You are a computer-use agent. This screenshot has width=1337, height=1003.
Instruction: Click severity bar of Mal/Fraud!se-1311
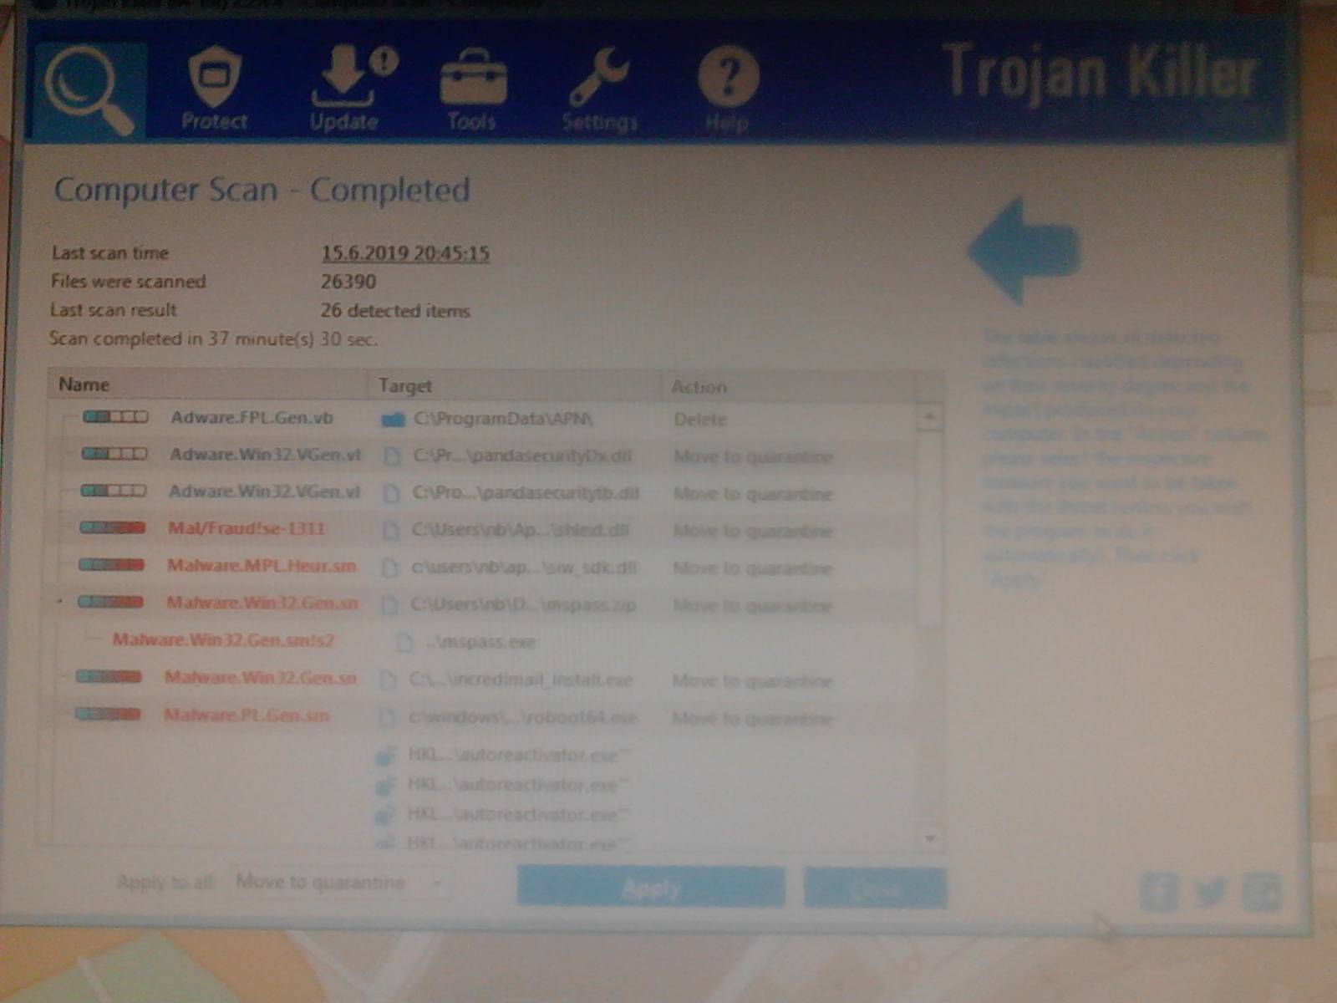point(113,527)
